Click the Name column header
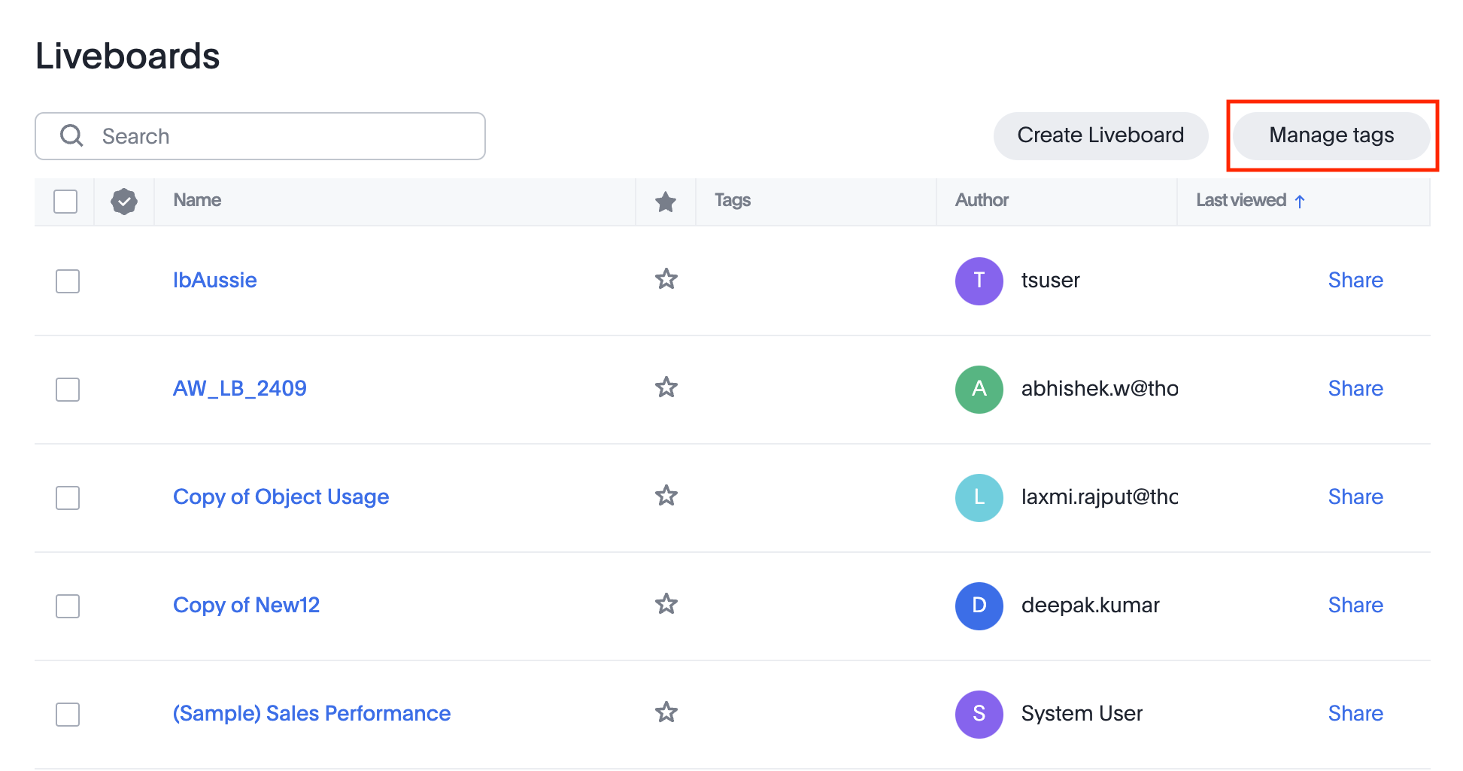1463x771 pixels. coord(196,200)
